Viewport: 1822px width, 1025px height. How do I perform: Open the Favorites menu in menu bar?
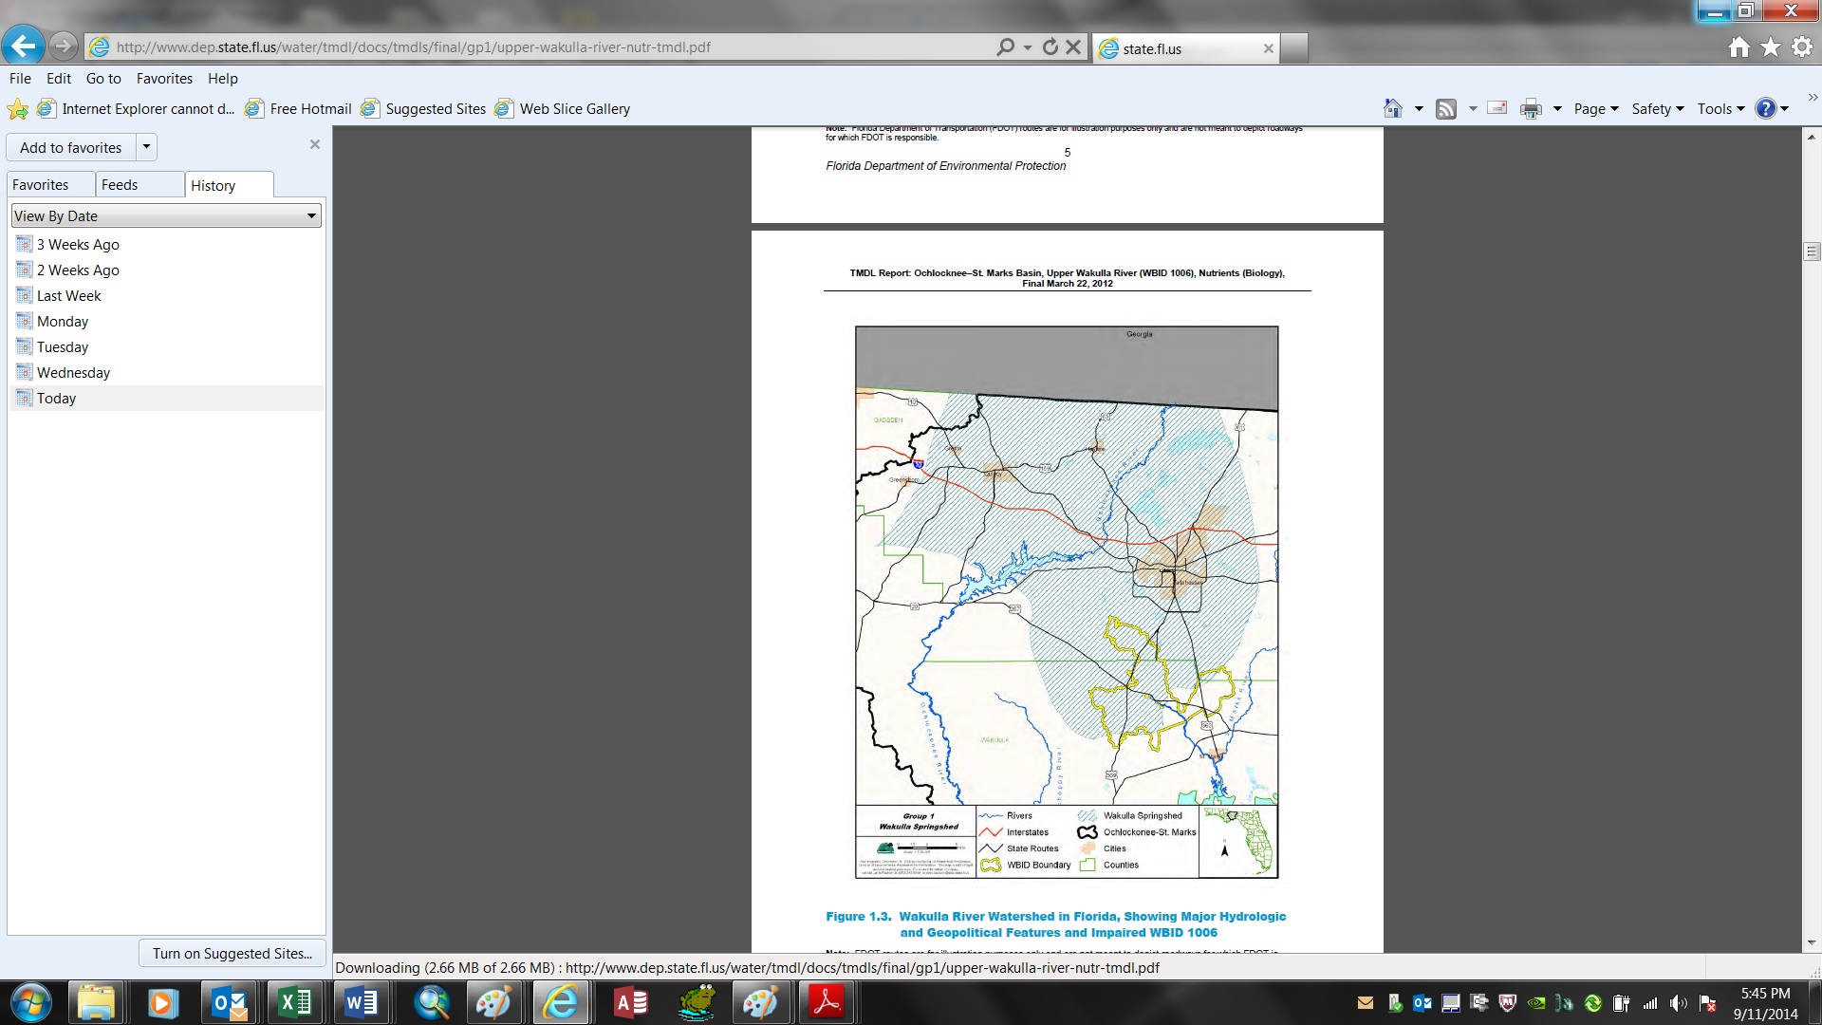tap(164, 79)
